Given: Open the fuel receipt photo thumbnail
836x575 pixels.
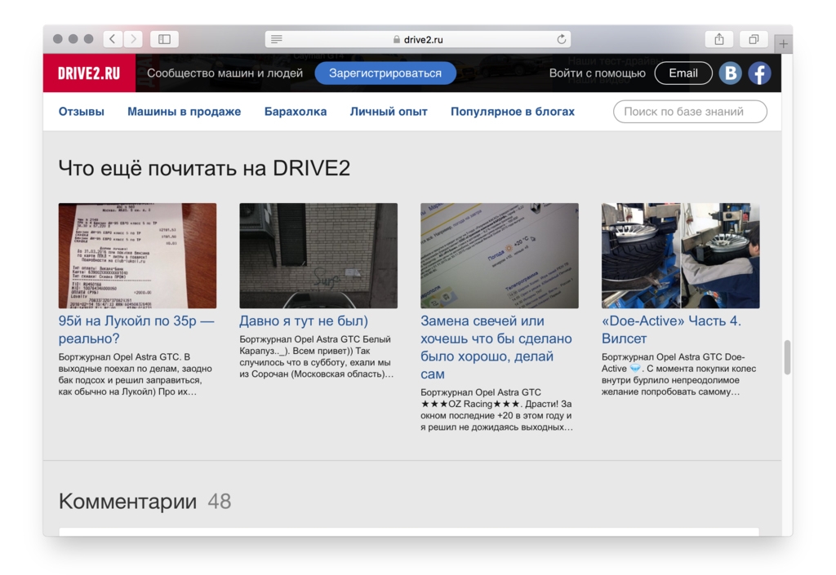Looking at the screenshot, I should tap(137, 255).
